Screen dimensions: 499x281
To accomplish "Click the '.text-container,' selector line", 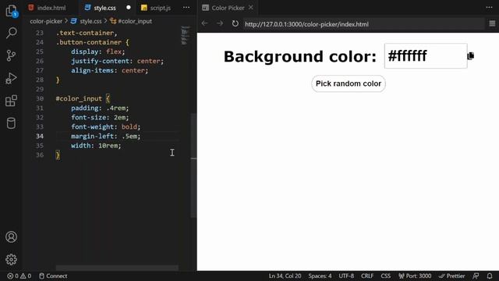I will 87,33.
